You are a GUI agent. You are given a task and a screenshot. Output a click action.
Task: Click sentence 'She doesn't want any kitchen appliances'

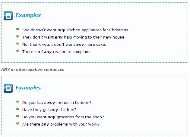tap(76, 30)
